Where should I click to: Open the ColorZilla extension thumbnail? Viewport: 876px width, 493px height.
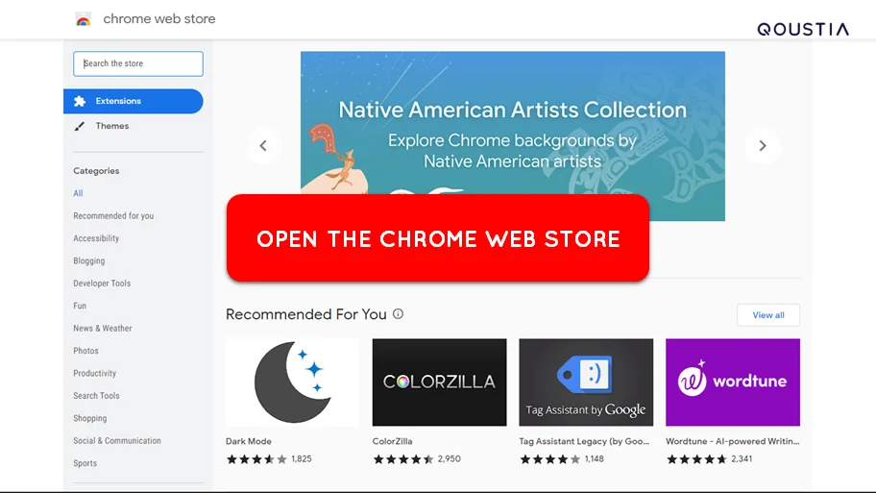440,382
